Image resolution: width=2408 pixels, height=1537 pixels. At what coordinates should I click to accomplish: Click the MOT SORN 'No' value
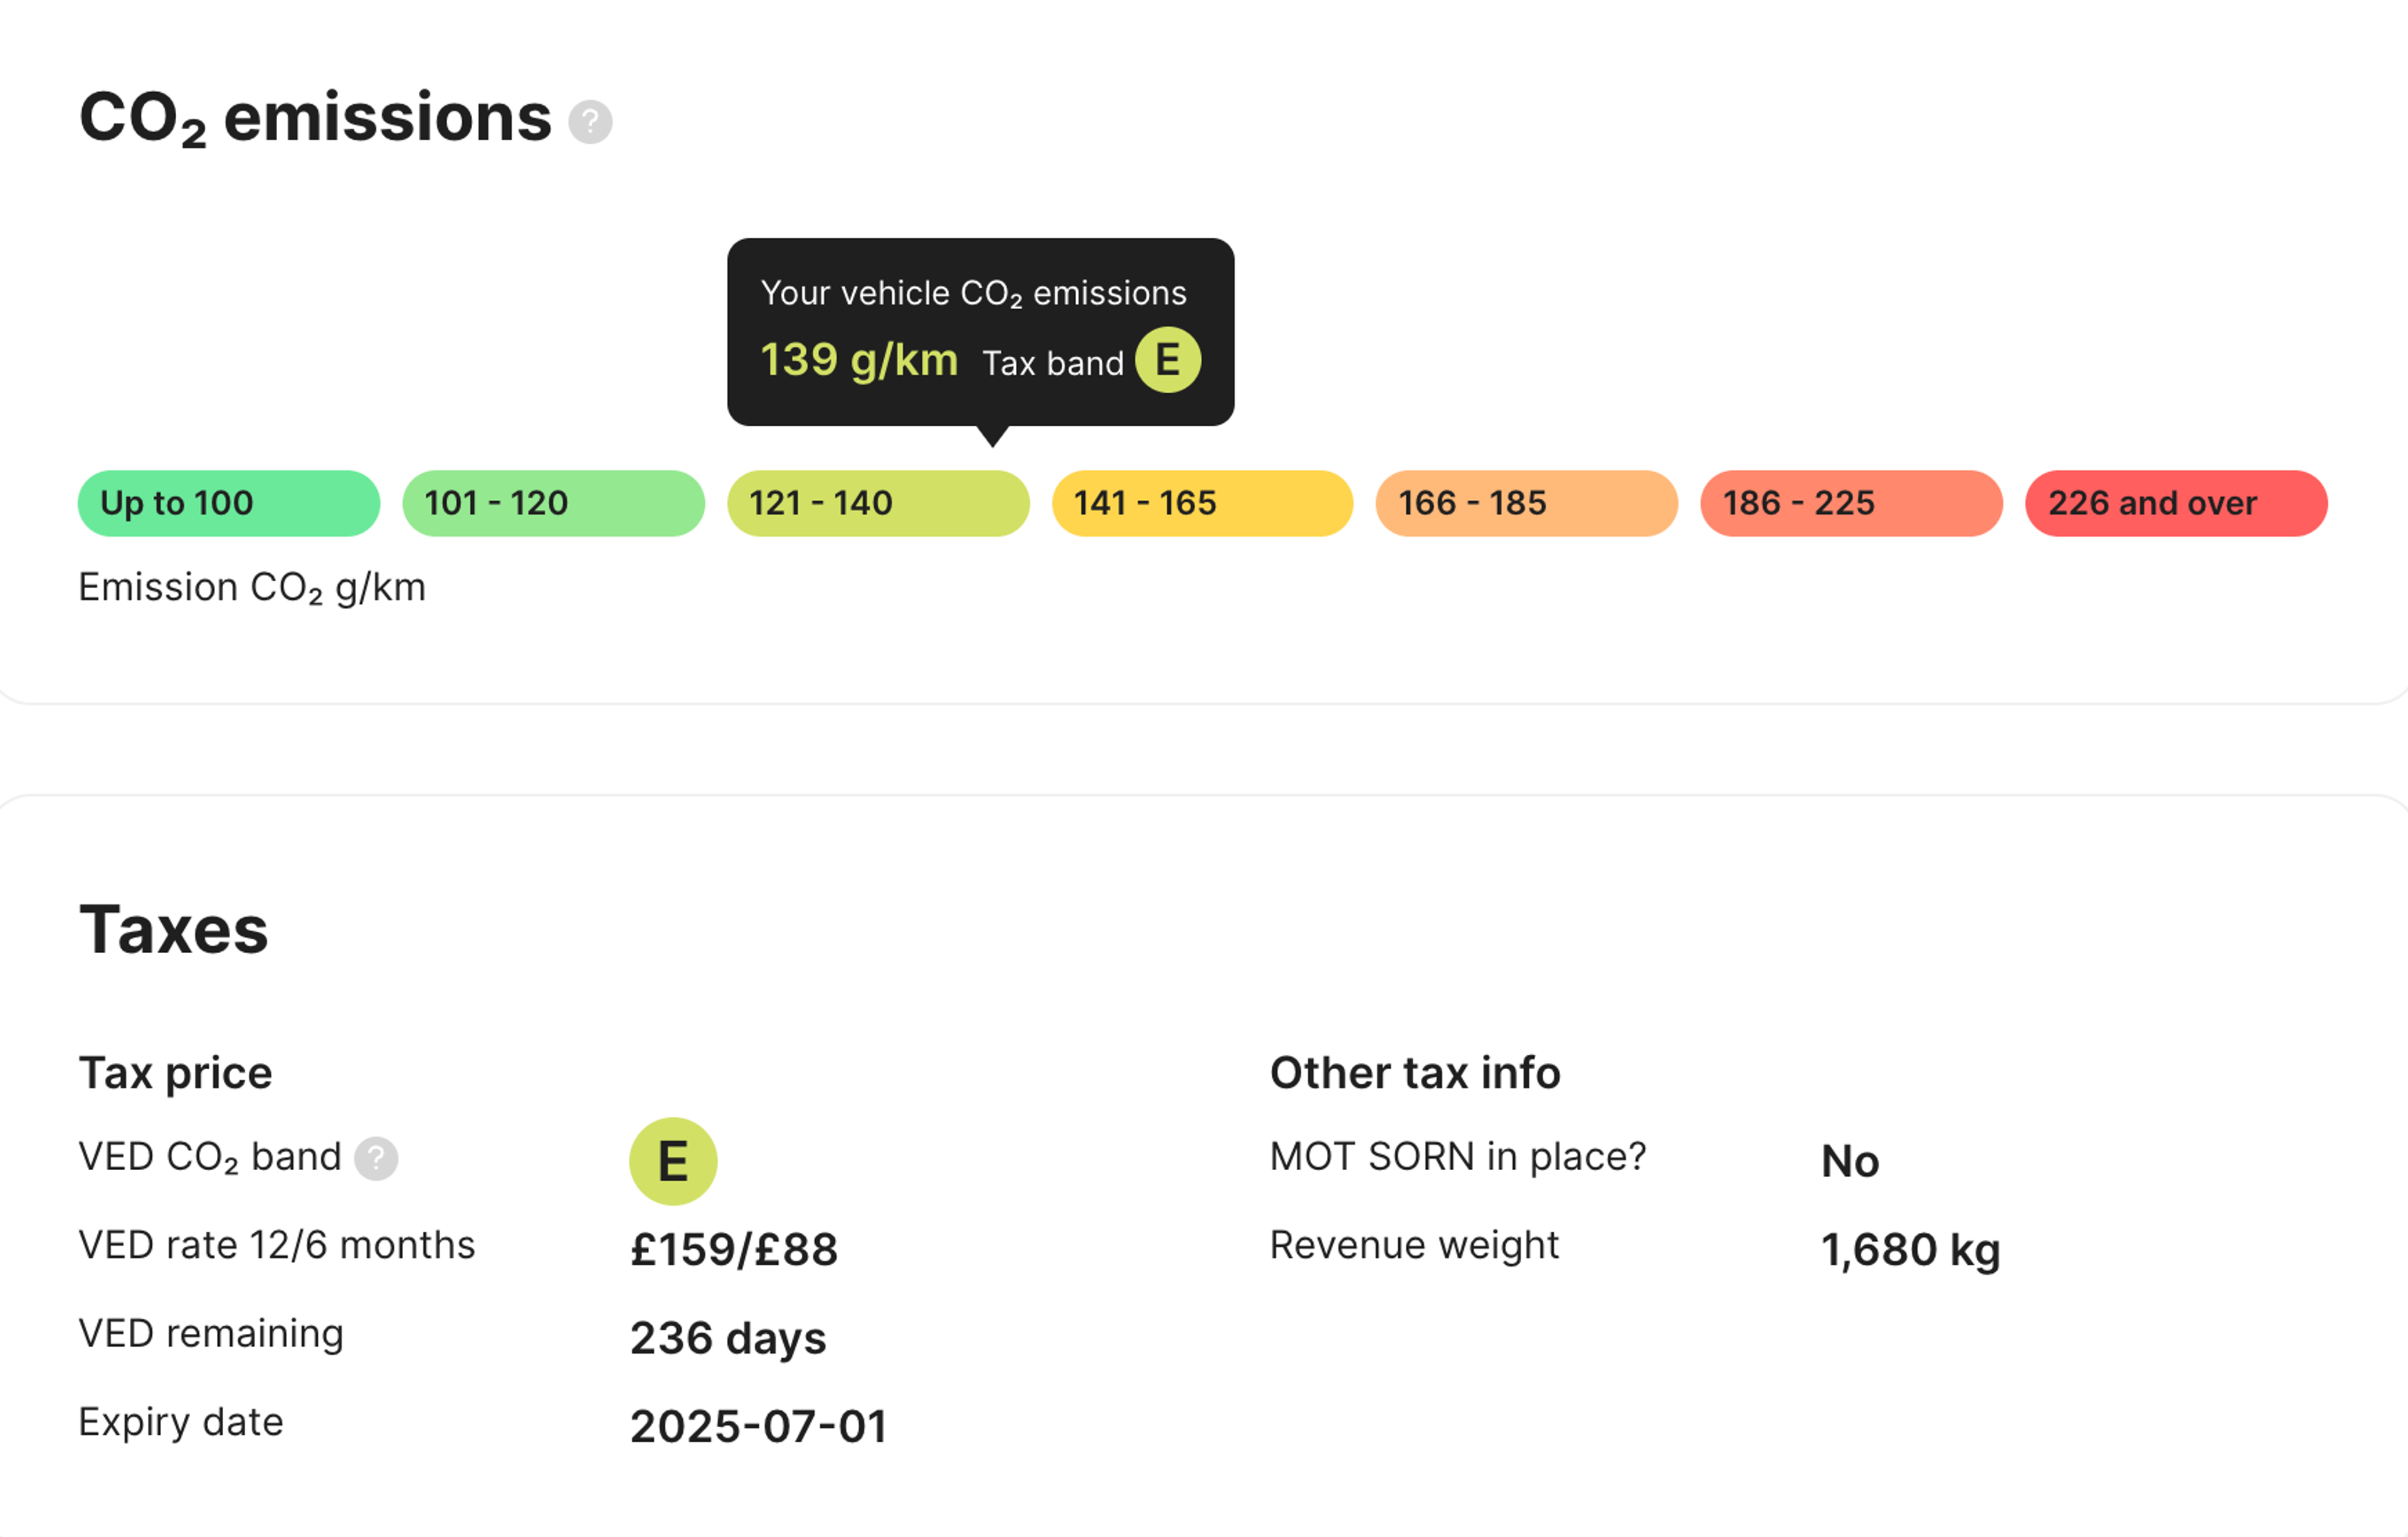point(1850,1161)
